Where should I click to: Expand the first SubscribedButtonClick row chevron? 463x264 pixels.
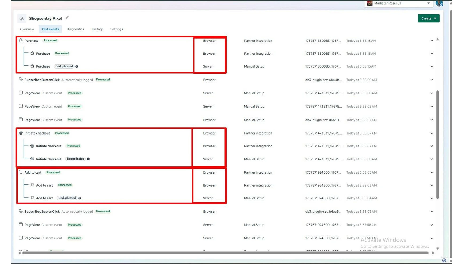coord(432,80)
